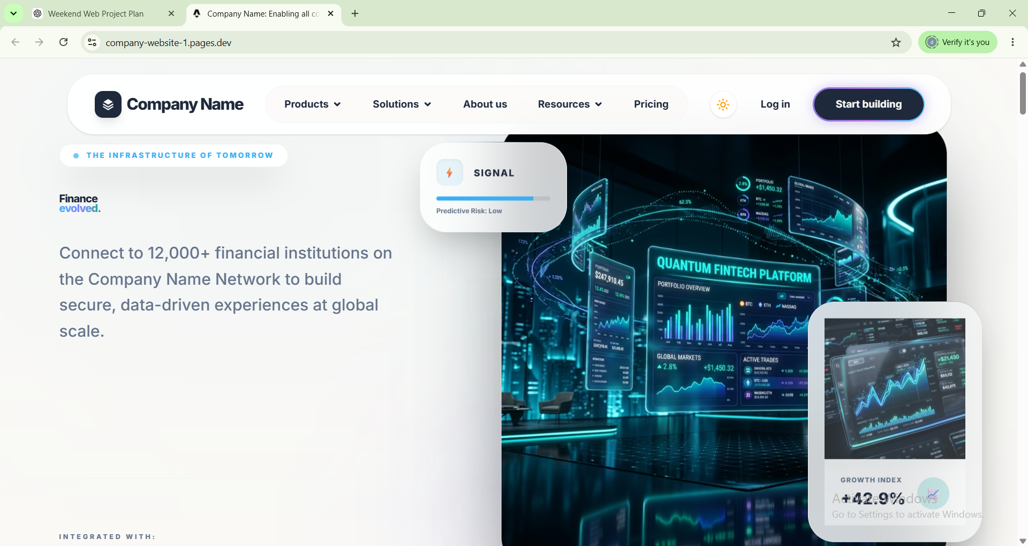Close the Company Name tab
This screenshot has width=1028, height=546.
(x=330, y=13)
